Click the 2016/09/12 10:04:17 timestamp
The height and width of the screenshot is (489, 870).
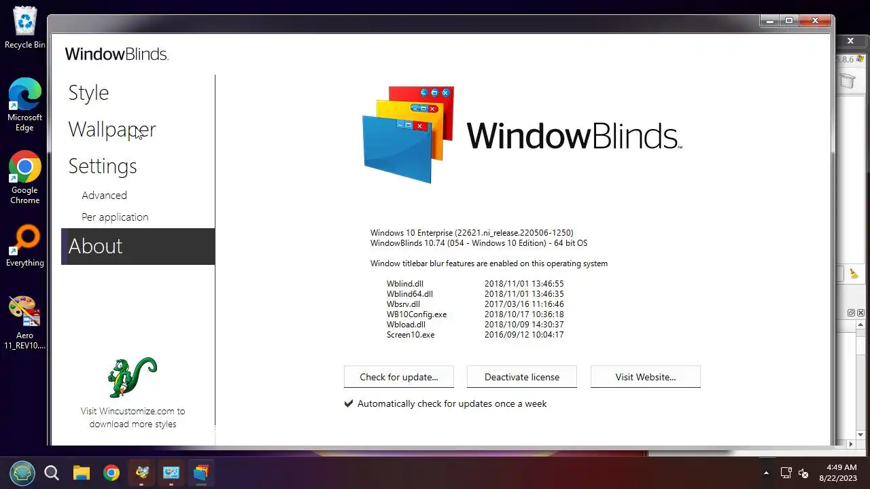(x=524, y=335)
